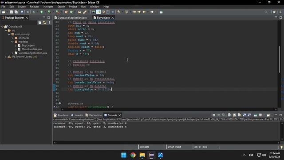Click the Pin Editor icon

click(x=161, y=12)
